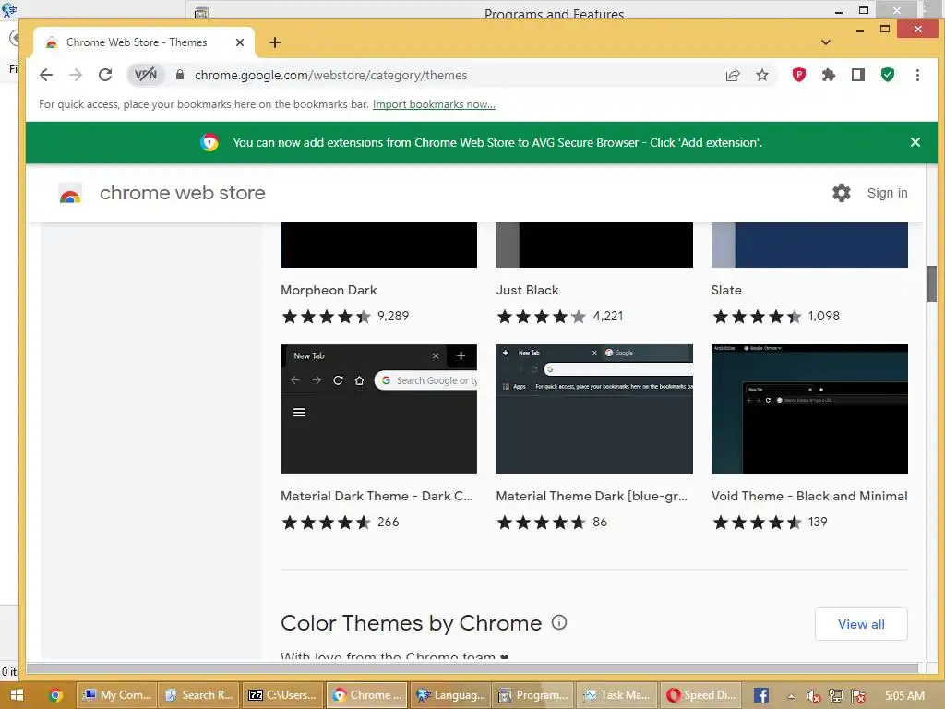945x709 pixels.
Task: Click Morpheon Dark star rating 9,289
Action: (345, 316)
